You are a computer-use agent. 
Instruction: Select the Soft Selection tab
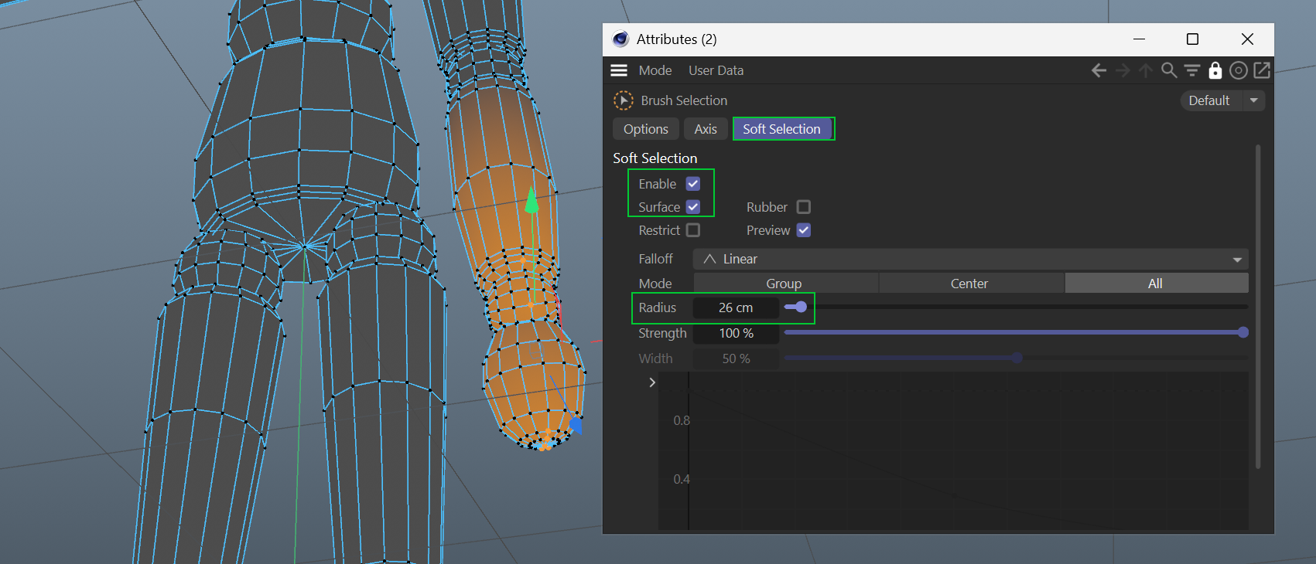click(x=782, y=129)
